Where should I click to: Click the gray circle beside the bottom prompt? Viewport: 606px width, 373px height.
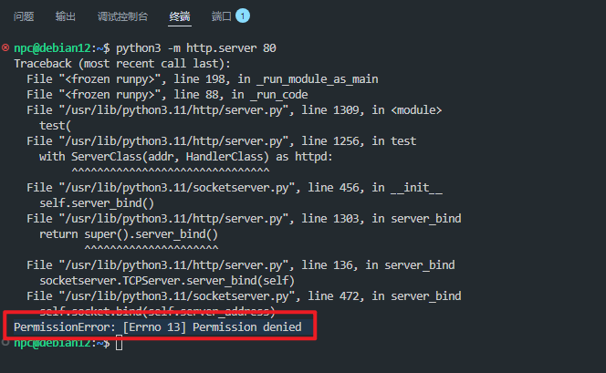pyautogui.click(x=5, y=342)
